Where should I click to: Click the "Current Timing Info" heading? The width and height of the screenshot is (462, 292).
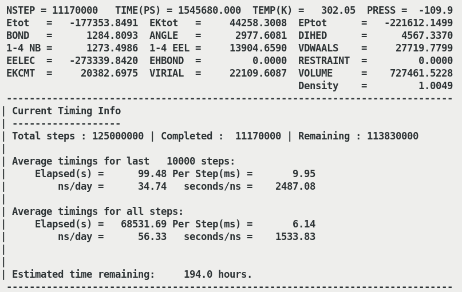pos(66,111)
